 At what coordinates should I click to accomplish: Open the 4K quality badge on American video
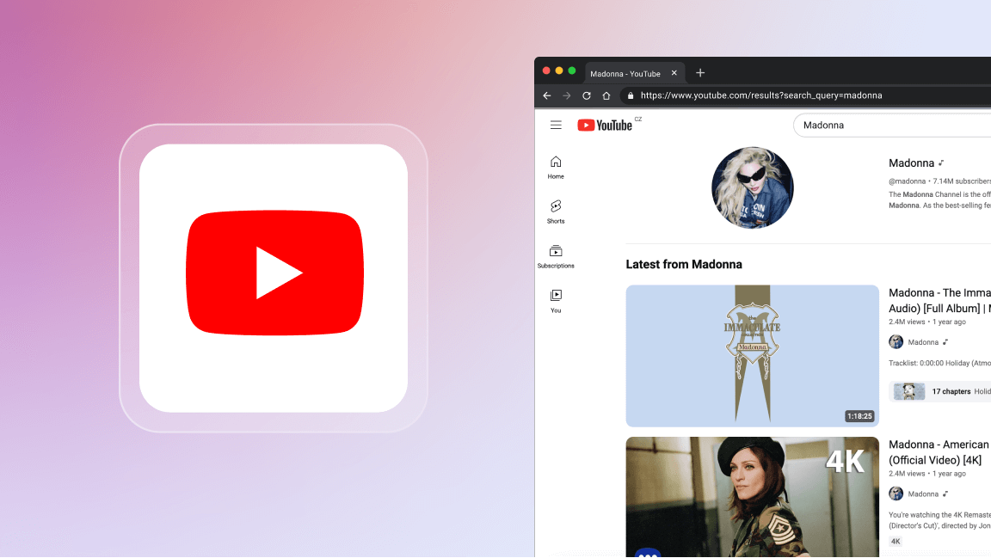click(896, 541)
